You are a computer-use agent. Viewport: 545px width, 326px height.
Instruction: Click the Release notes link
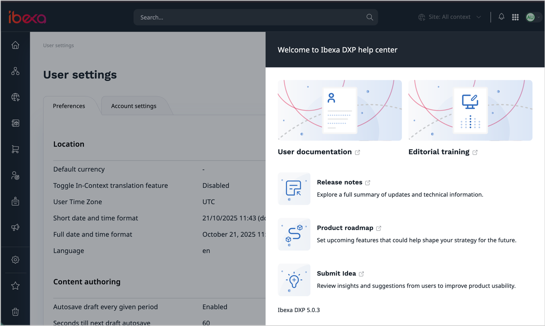[x=340, y=182]
